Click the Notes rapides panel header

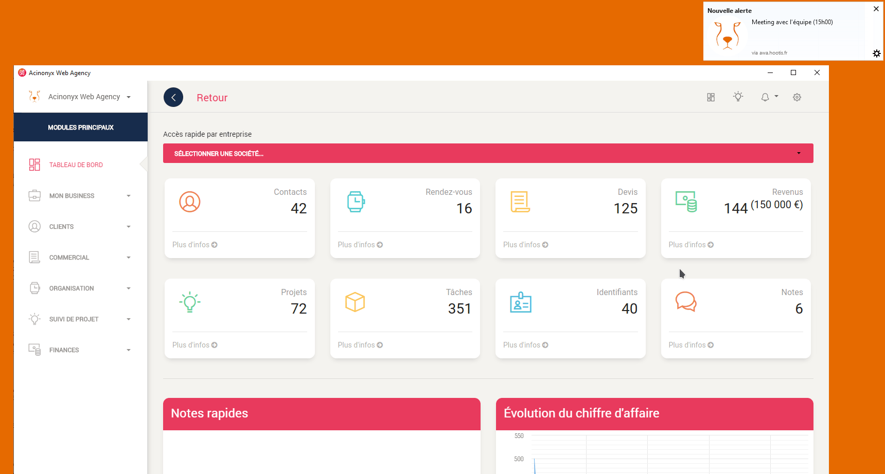[x=322, y=414]
